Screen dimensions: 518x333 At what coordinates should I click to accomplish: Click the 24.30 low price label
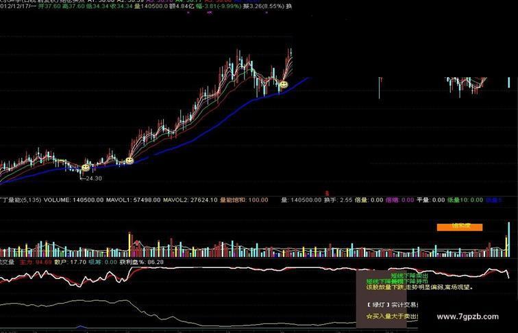tap(94, 178)
